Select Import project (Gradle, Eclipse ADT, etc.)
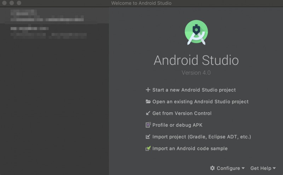283x175 pixels. pyautogui.click(x=202, y=137)
